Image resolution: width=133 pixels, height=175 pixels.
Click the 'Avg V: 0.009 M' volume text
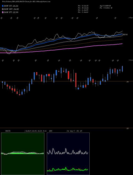(x=105, y=6)
